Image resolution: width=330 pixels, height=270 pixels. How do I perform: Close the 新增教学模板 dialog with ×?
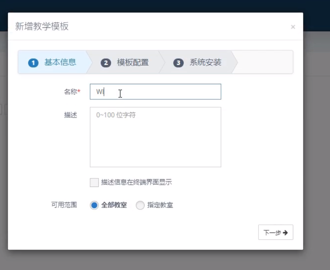point(293,27)
